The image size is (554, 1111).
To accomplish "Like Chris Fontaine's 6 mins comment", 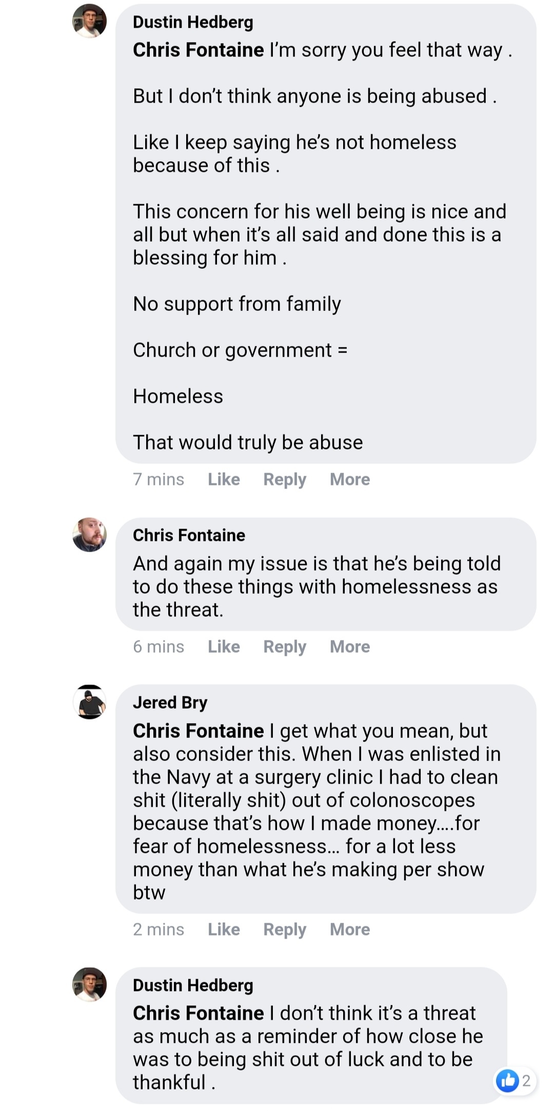I will 224,647.
